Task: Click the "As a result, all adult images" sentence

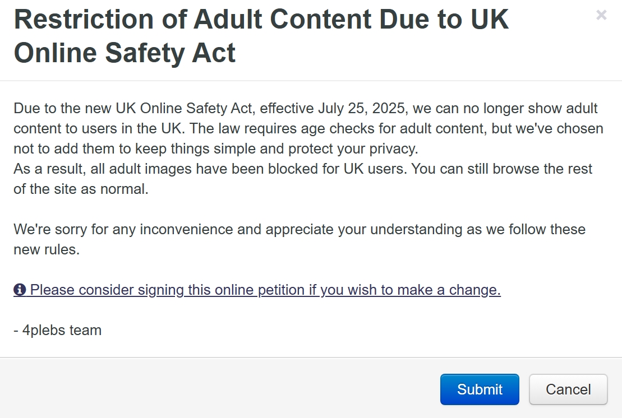Action: (x=209, y=169)
